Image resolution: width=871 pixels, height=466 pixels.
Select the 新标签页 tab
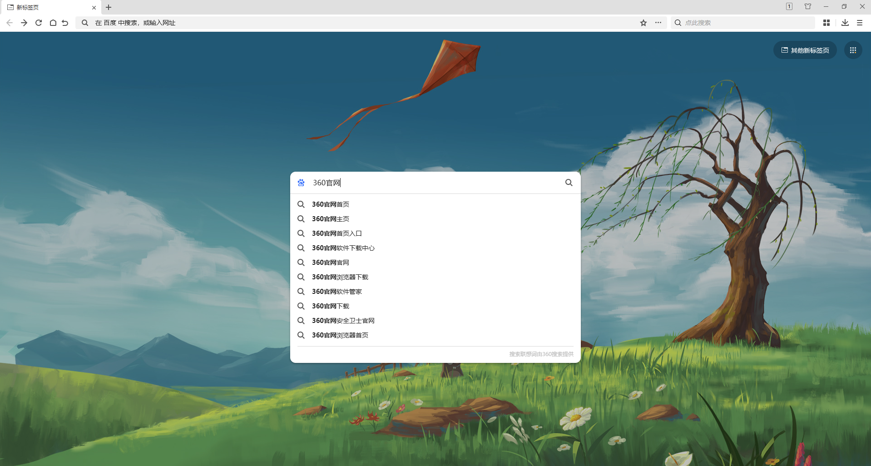click(51, 8)
